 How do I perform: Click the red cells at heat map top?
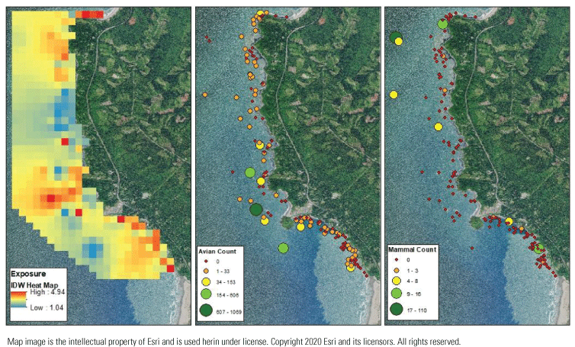tap(93, 14)
